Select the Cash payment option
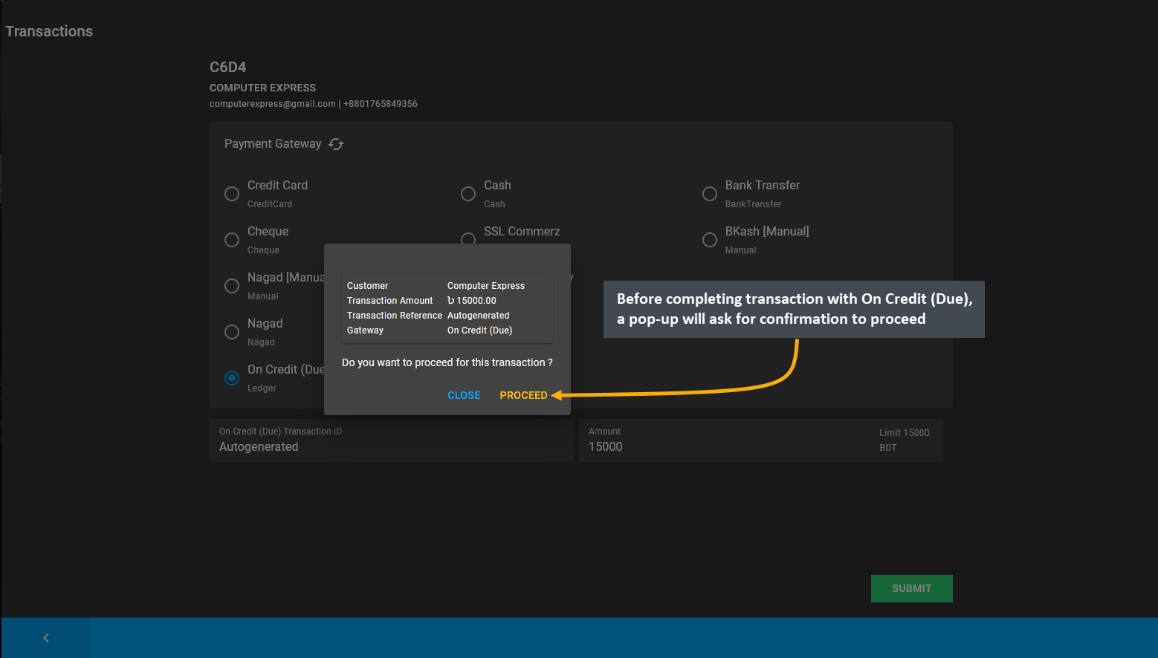This screenshot has height=658, width=1158. [468, 194]
